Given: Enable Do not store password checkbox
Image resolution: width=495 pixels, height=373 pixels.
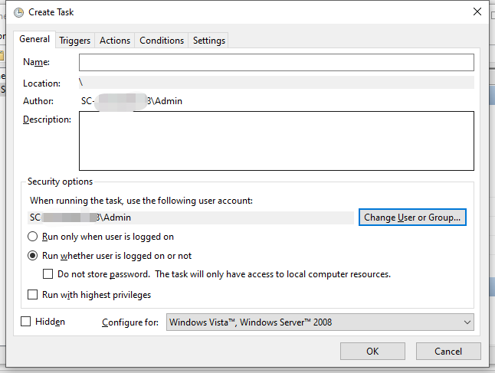Looking at the screenshot, I should [48, 274].
